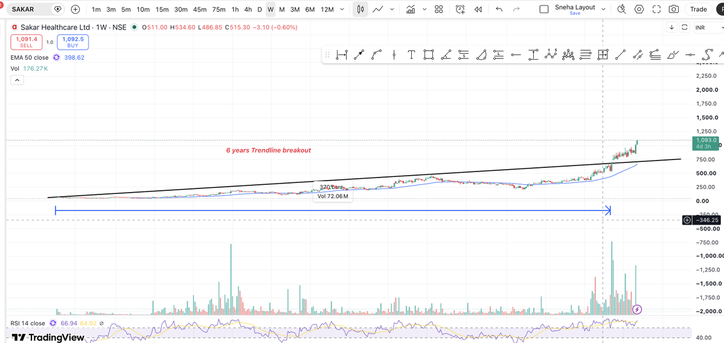Click the SELL 1,091.4 button
The height and width of the screenshot is (343, 724).
(27, 42)
